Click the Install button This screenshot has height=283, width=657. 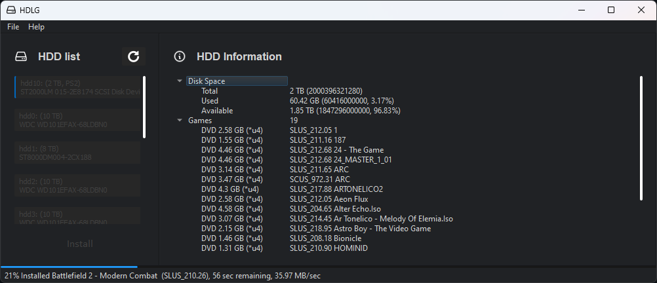pos(79,244)
